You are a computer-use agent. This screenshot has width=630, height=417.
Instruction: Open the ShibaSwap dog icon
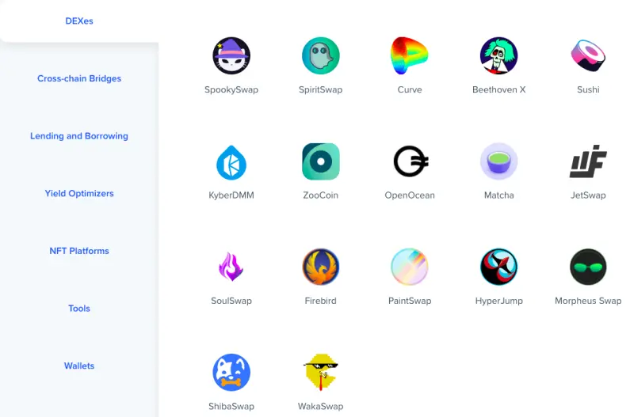coord(231,373)
